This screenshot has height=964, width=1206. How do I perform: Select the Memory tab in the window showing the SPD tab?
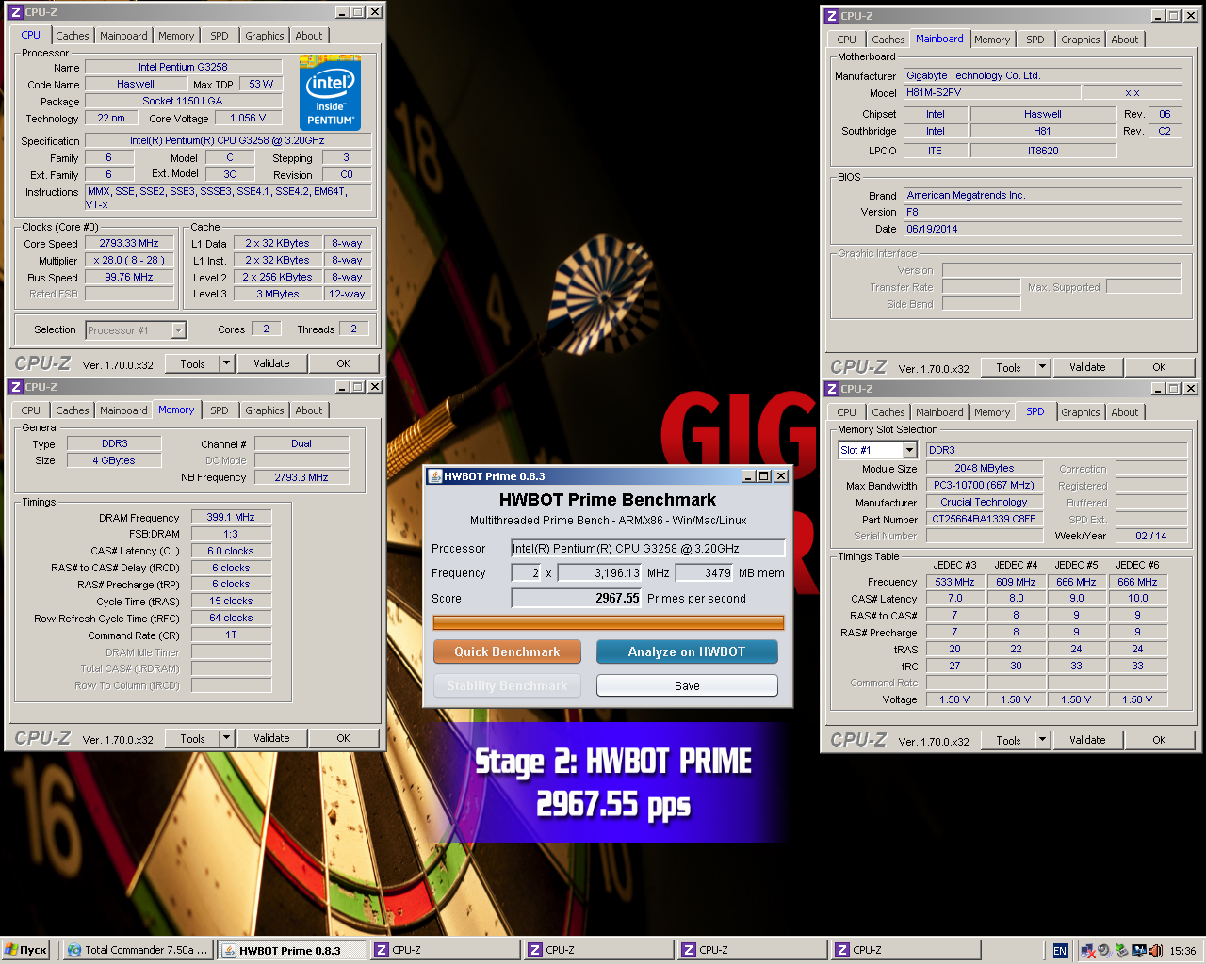pos(991,412)
